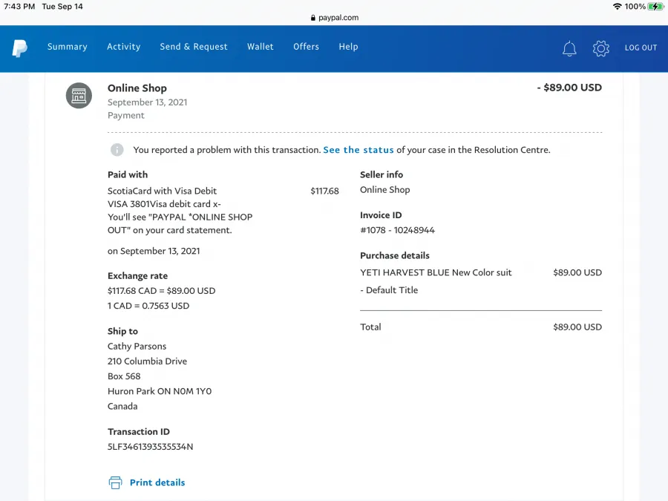Image resolution: width=668 pixels, height=501 pixels.
Task: Click the Box 568 address line
Action: [x=124, y=376]
